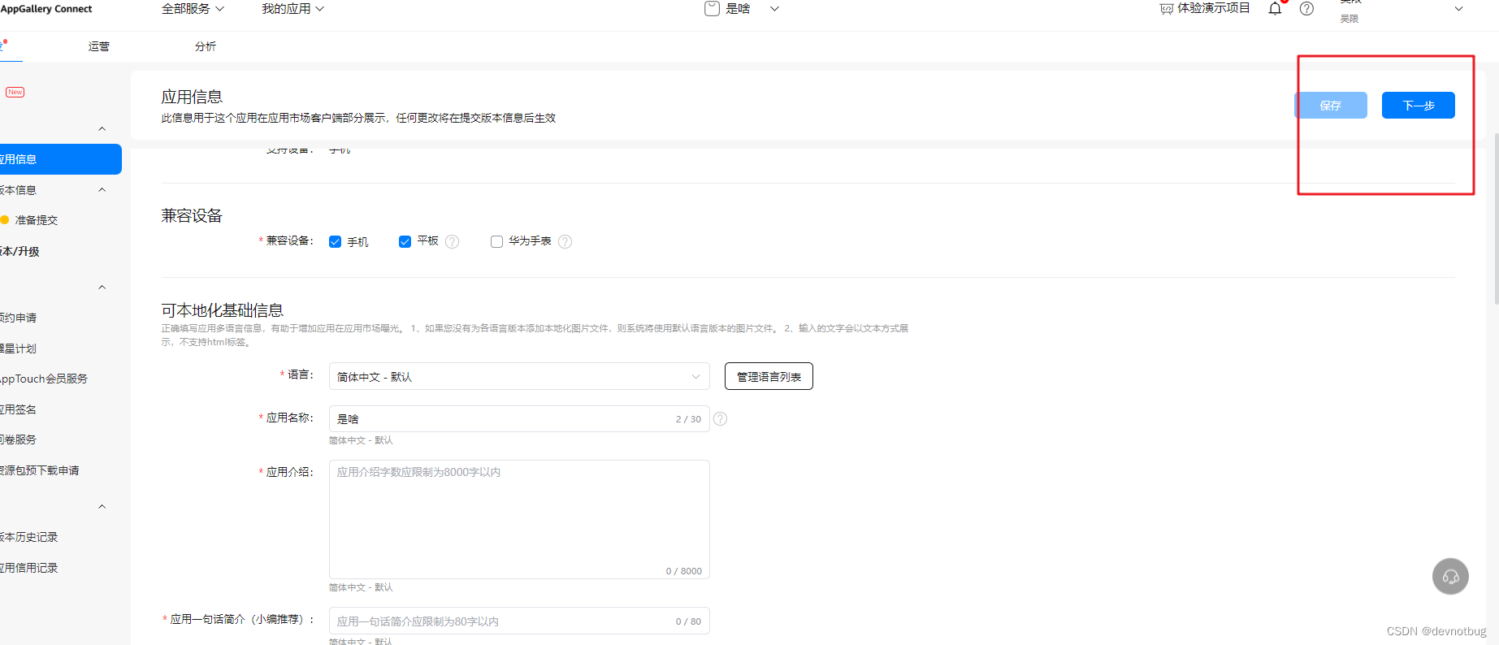Select 应用信息 in the sidebar
Viewport: 1499px width, 645px height.
tap(61, 159)
